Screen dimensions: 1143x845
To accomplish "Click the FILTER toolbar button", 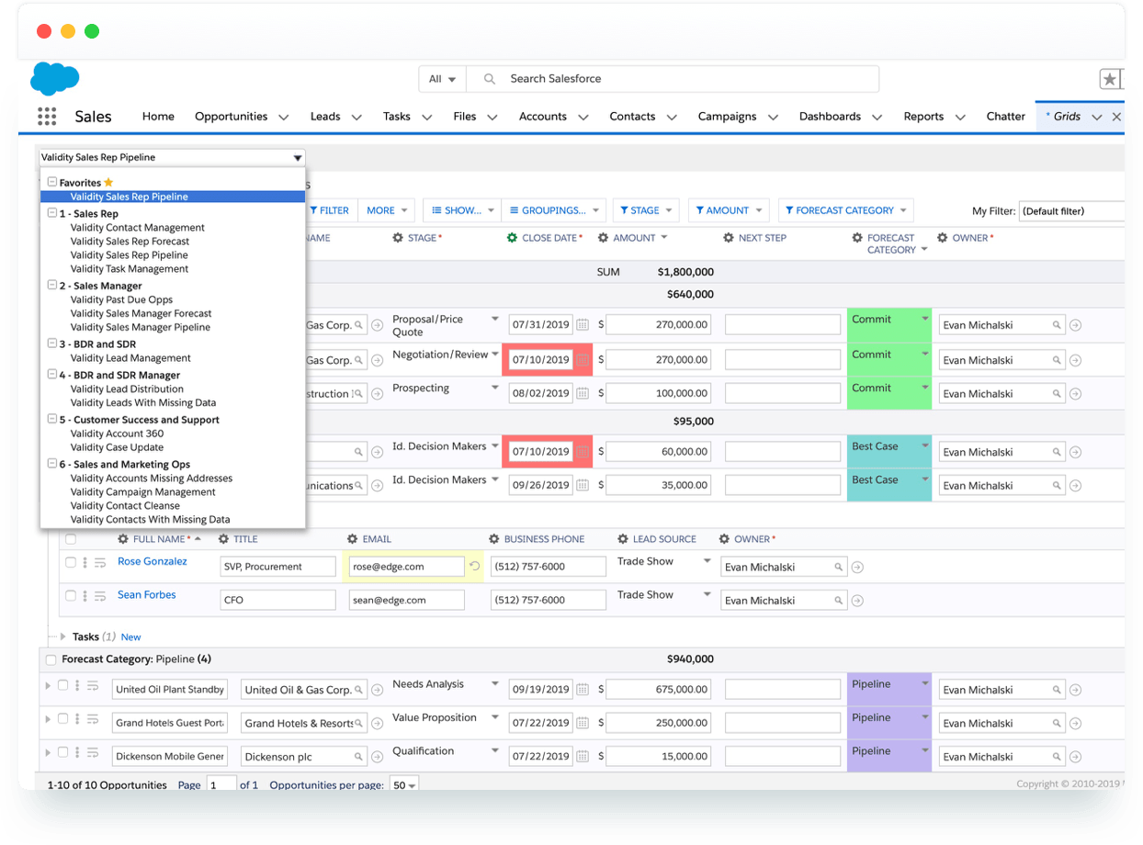I will pos(329,210).
